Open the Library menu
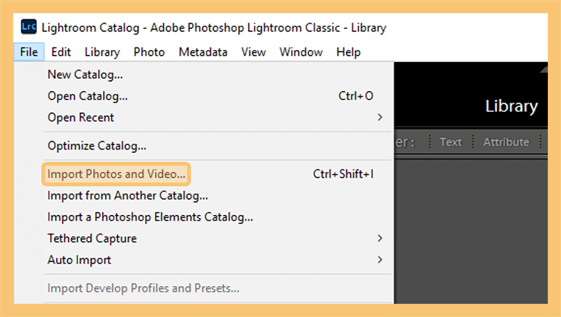 pyautogui.click(x=102, y=52)
